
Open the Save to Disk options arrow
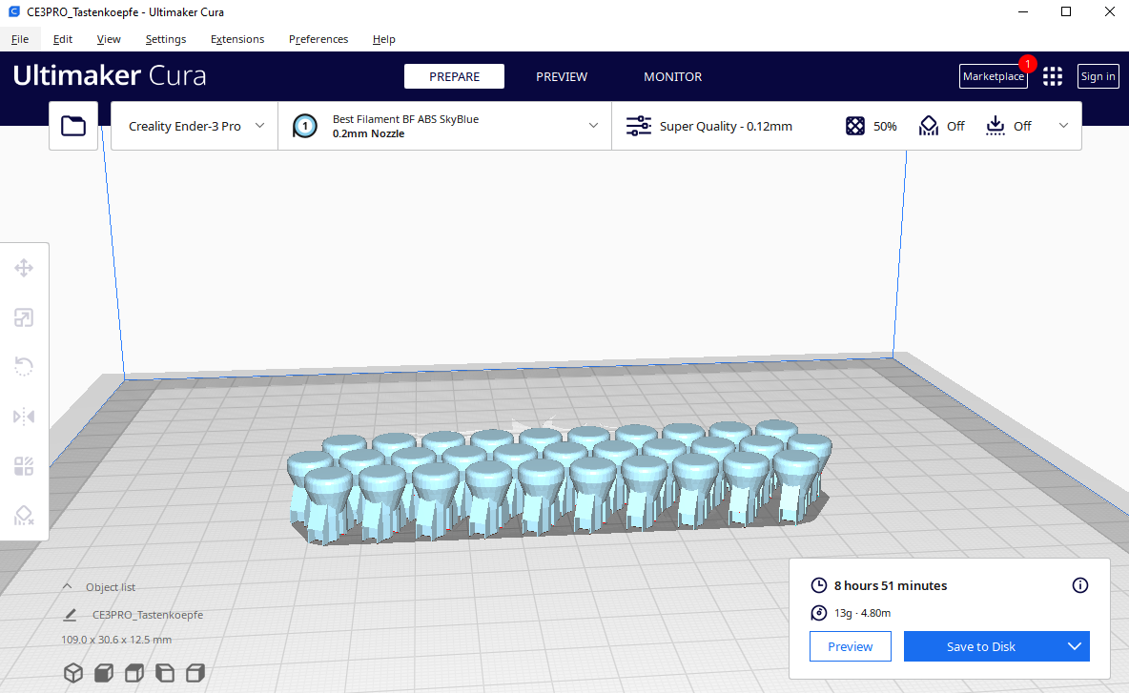tap(1075, 646)
